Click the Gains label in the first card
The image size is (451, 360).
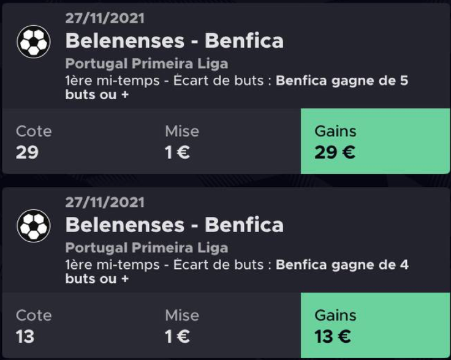(x=335, y=131)
